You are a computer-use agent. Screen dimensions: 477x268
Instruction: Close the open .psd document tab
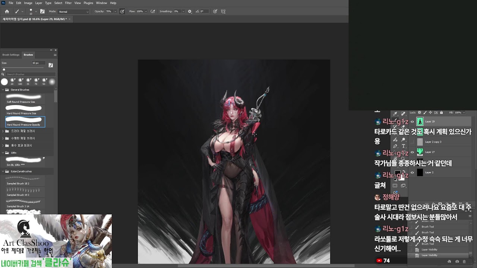(69, 19)
